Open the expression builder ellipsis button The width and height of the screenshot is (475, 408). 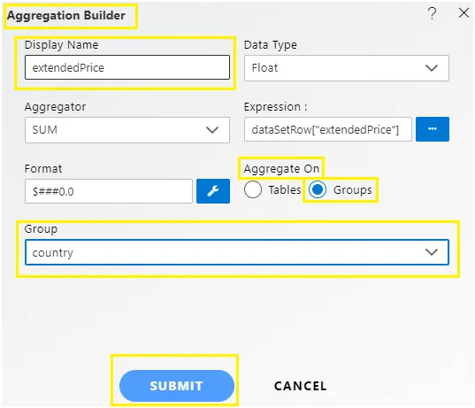(433, 129)
